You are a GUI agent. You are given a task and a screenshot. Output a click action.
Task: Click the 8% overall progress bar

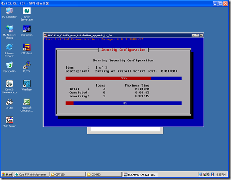(124, 103)
